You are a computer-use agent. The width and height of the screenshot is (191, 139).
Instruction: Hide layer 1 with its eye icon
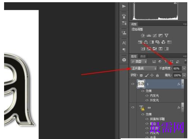coord(133,84)
